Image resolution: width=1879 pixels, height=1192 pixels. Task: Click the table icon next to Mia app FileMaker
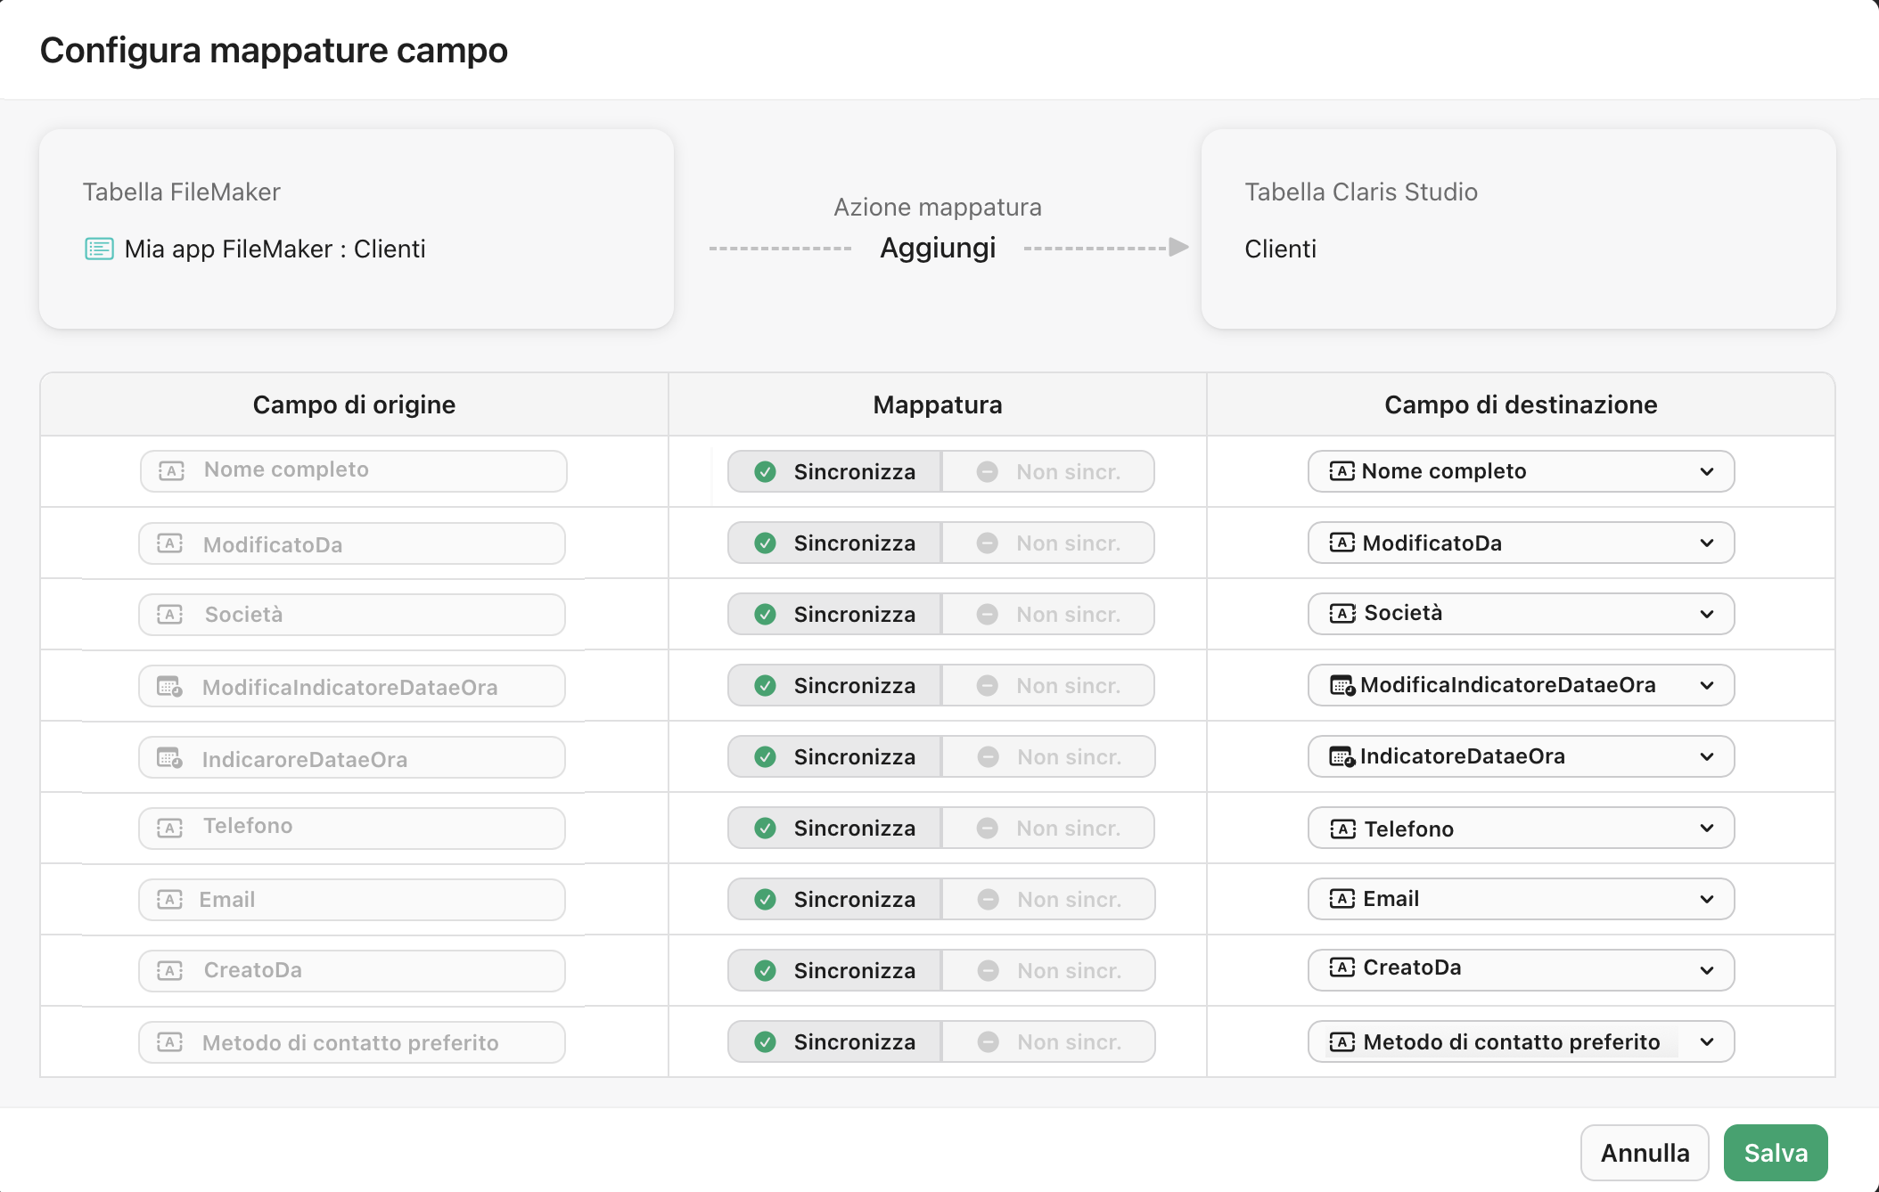tap(98, 249)
